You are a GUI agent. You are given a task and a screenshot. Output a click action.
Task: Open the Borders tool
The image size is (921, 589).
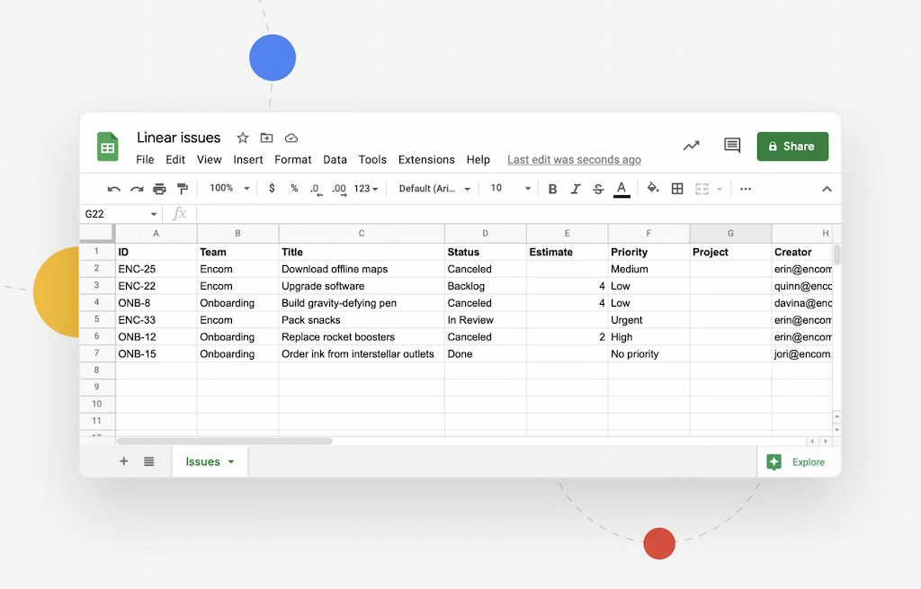(x=677, y=189)
